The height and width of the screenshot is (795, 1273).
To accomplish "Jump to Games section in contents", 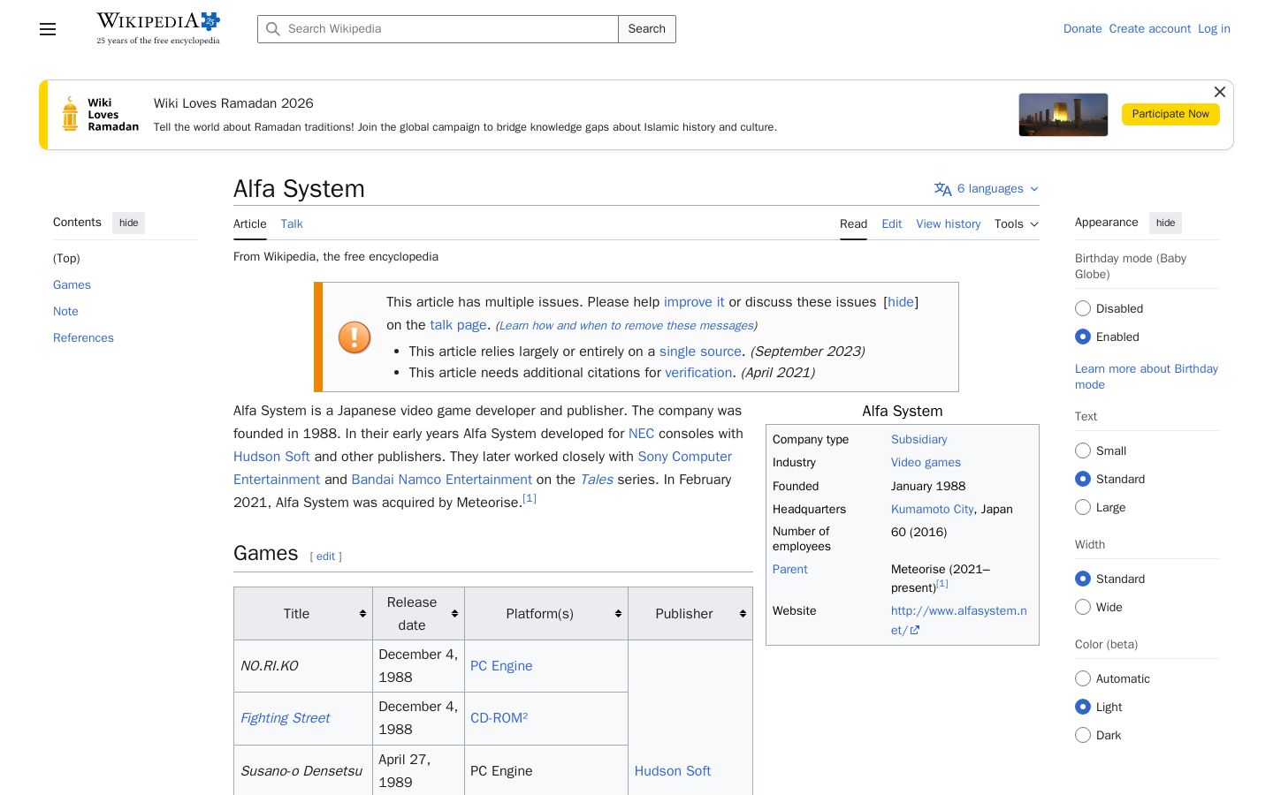I will (x=72, y=285).
